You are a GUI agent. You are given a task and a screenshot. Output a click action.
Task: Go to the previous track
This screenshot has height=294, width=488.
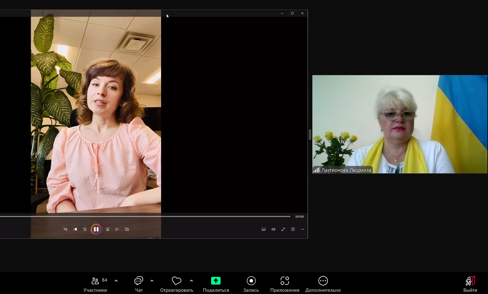pos(75,229)
